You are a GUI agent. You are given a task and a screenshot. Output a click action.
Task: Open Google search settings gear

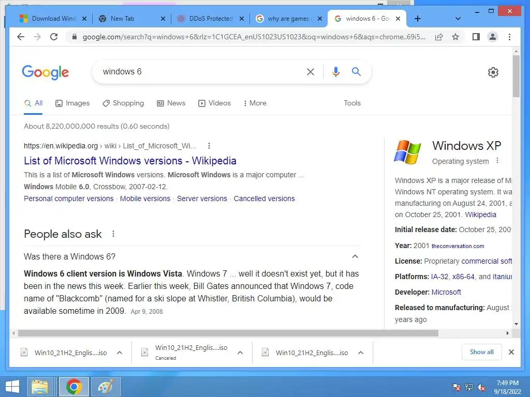(x=493, y=72)
